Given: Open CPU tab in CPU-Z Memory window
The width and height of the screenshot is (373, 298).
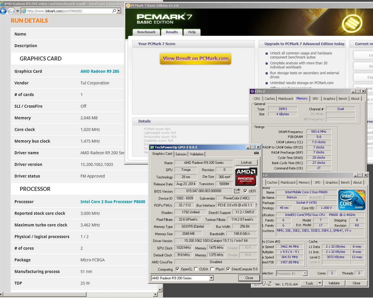Looking at the screenshot, I should pos(257,99).
